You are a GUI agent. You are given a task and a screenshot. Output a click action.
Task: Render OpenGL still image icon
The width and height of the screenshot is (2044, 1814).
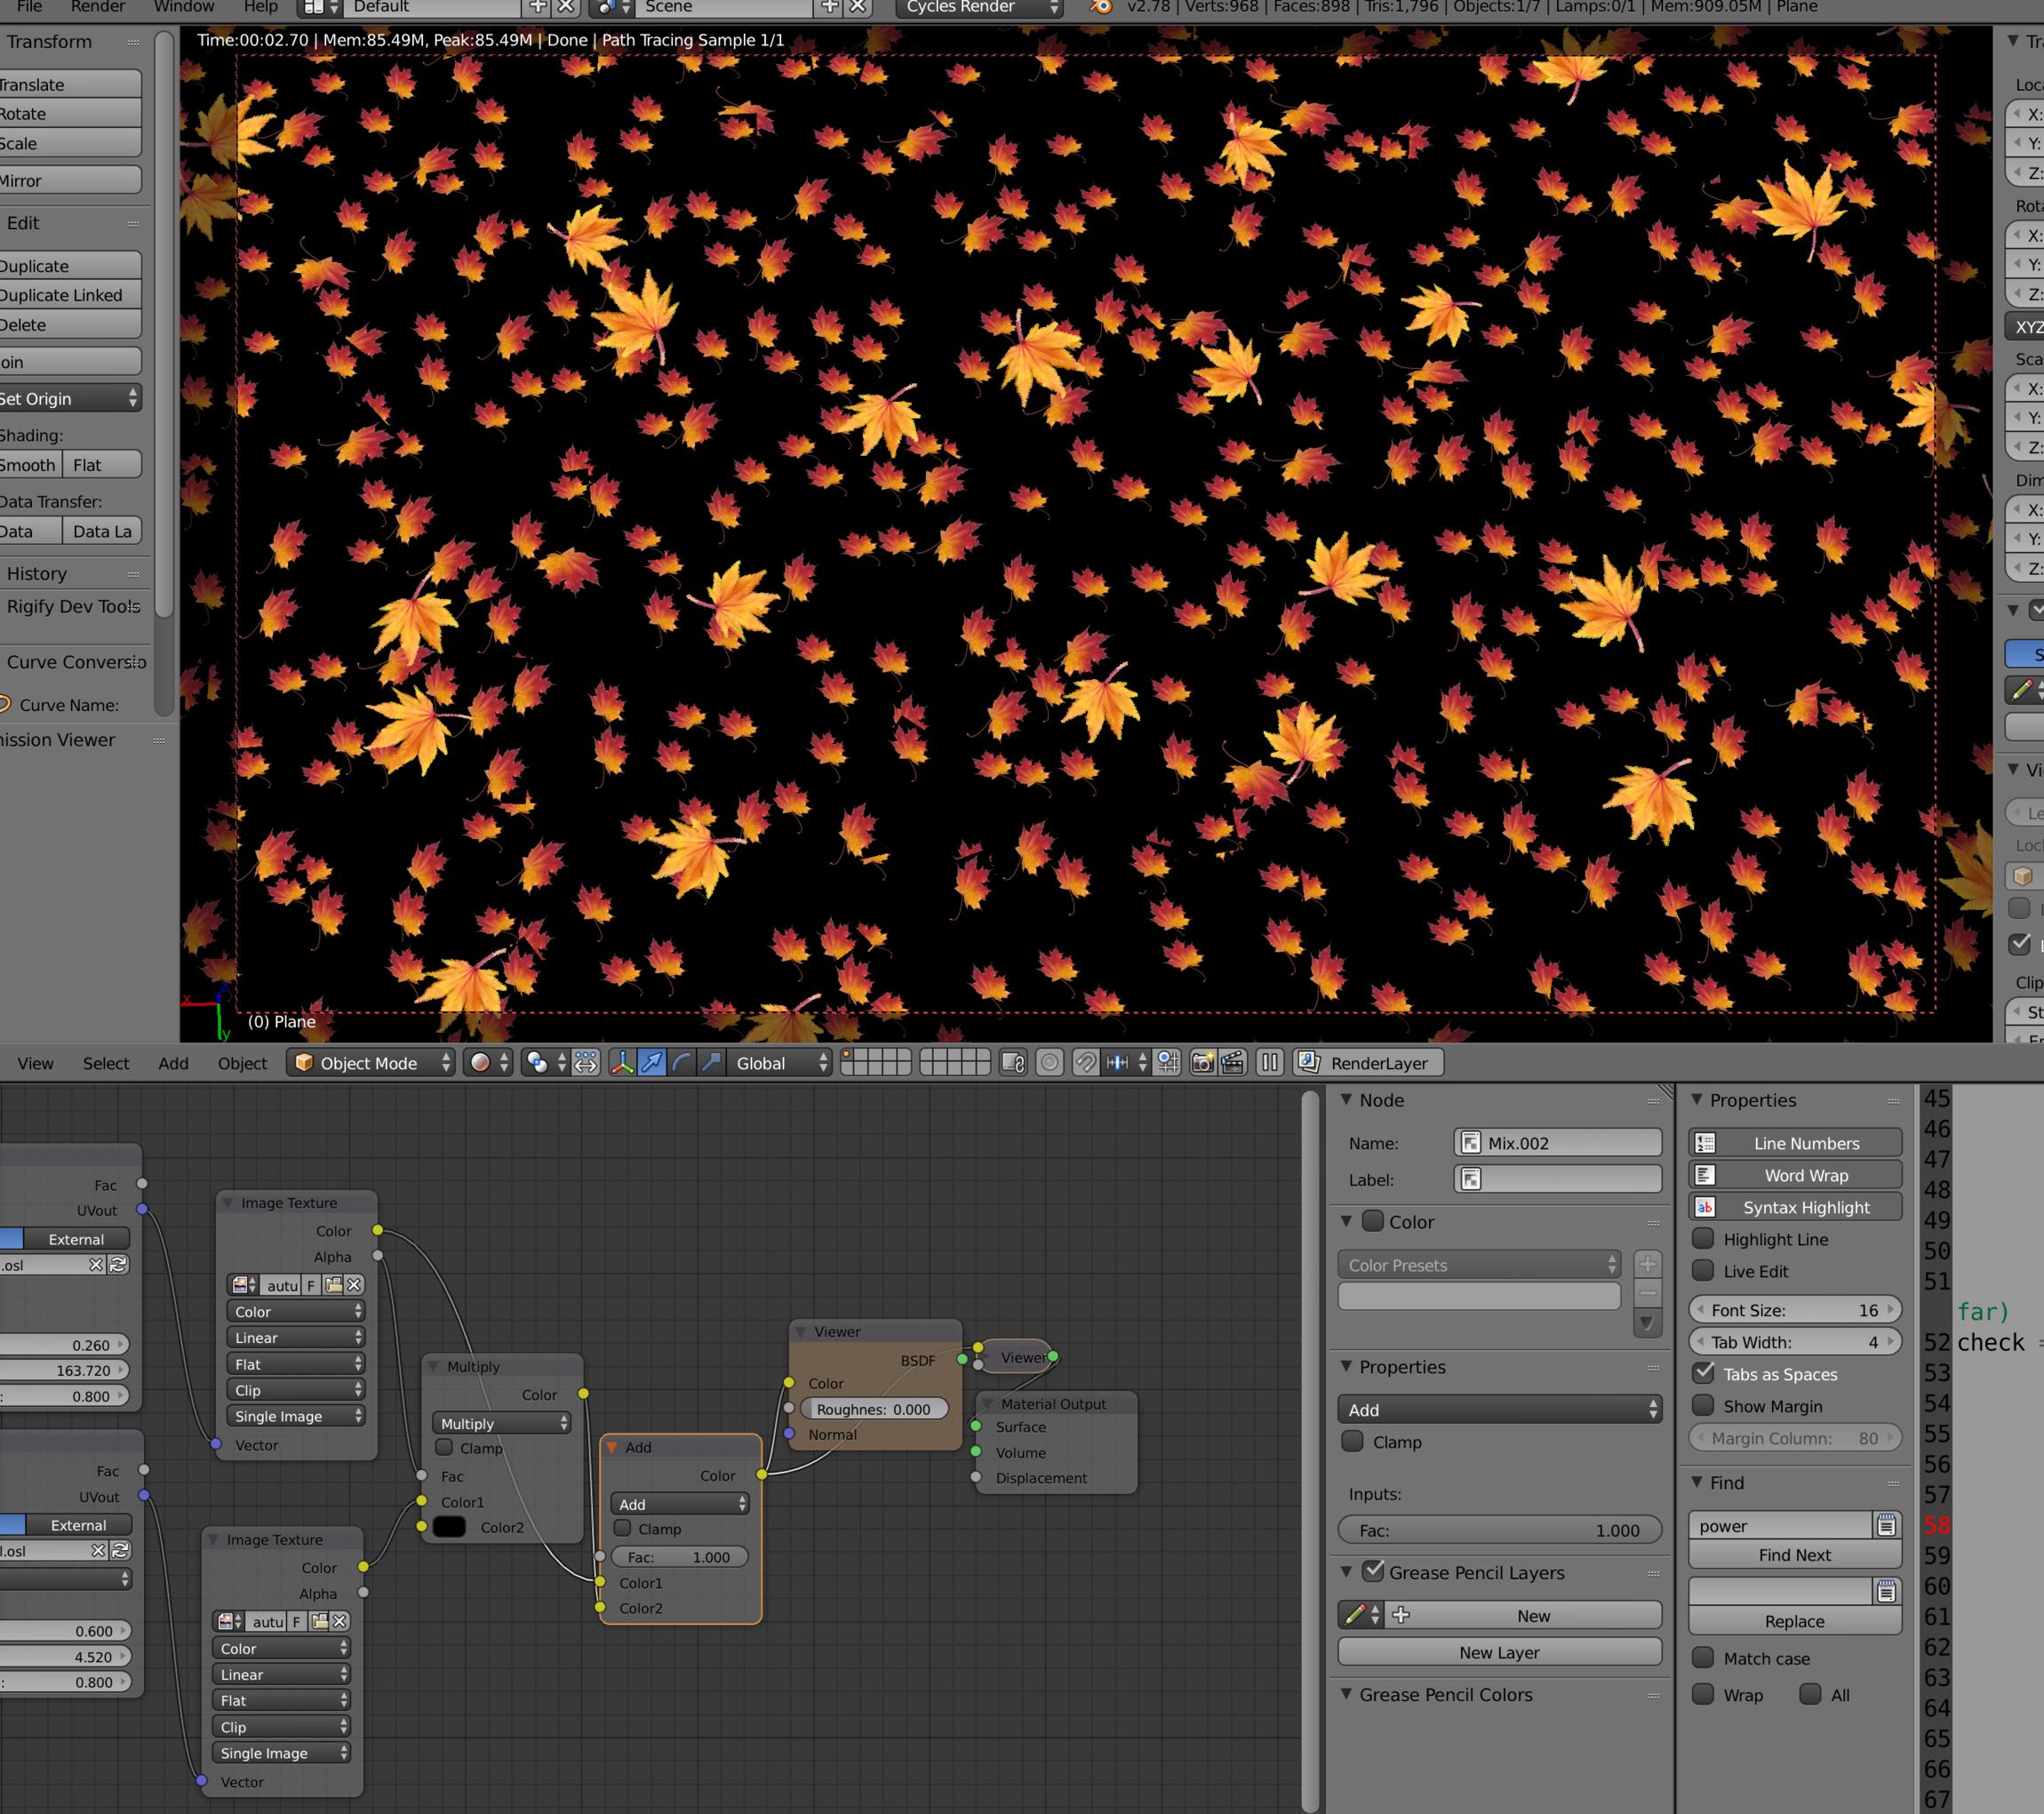(x=1203, y=1063)
